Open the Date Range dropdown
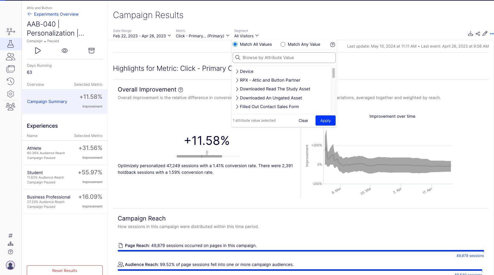 click(142, 36)
